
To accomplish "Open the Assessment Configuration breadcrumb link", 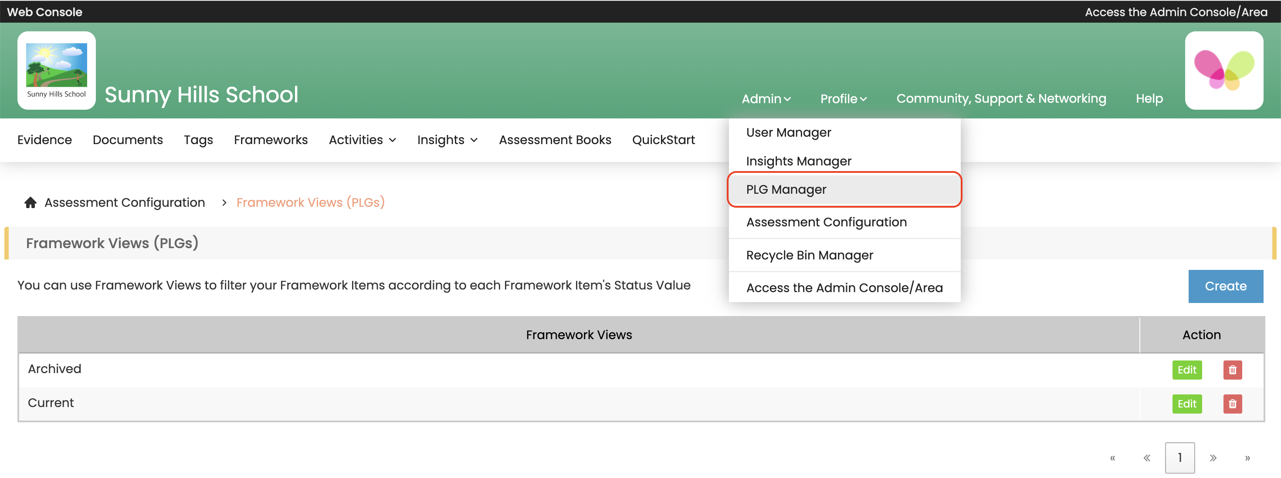I will click(124, 202).
